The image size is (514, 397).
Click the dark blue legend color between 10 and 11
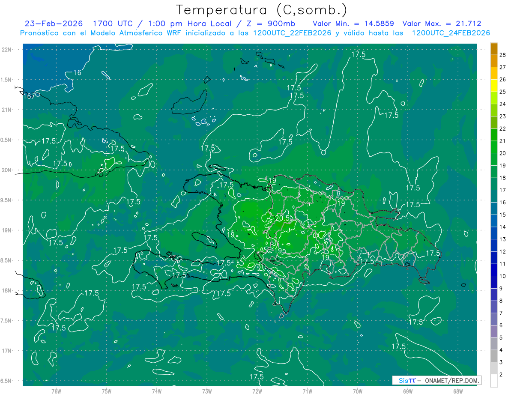494,270
